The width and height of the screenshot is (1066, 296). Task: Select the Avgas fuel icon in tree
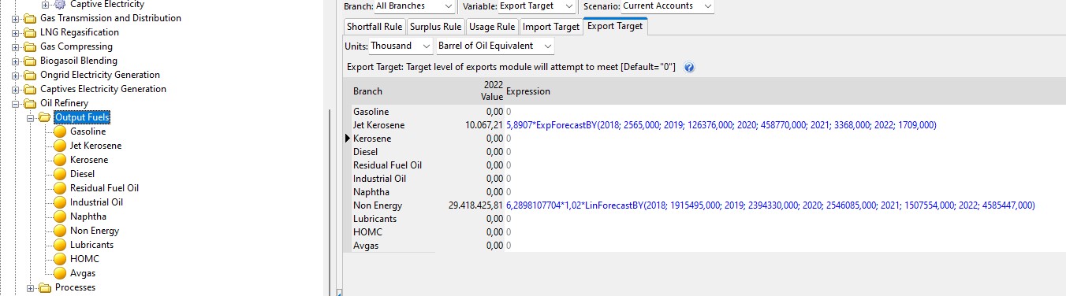point(59,273)
